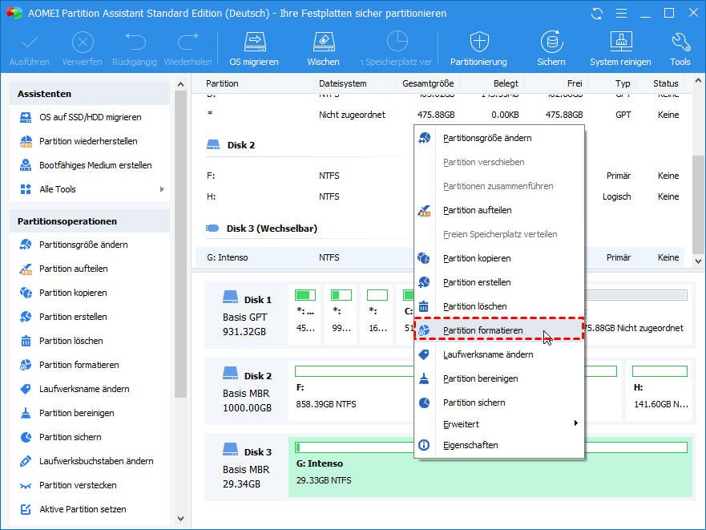This screenshot has height=530, width=706.
Task: Click Disk 3 (Wechselbar) header in list
Action: (x=261, y=229)
